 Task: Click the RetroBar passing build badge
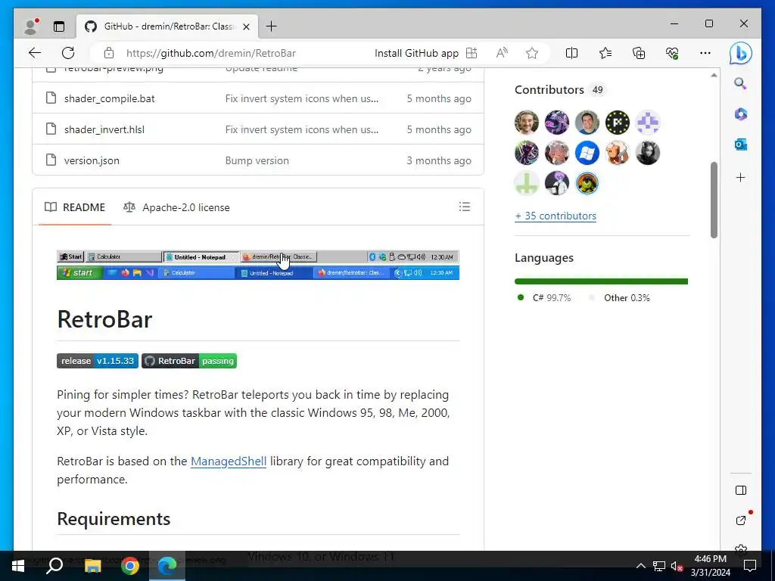click(189, 361)
